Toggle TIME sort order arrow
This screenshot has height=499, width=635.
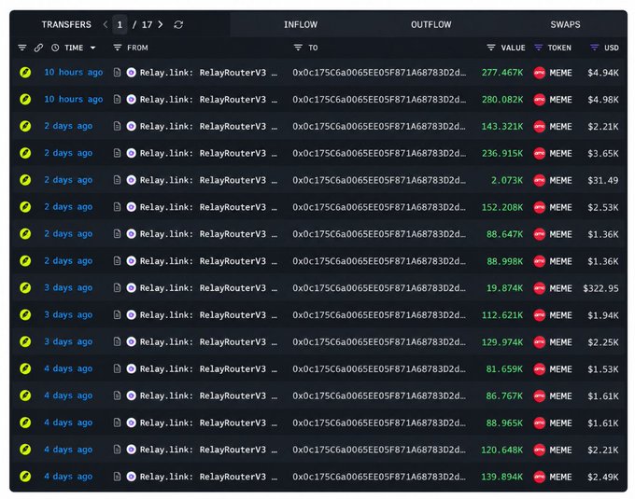click(92, 48)
